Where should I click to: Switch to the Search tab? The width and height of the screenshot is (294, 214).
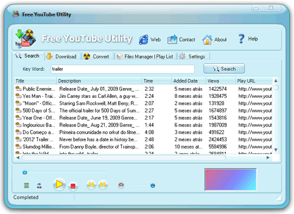pos(28,56)
